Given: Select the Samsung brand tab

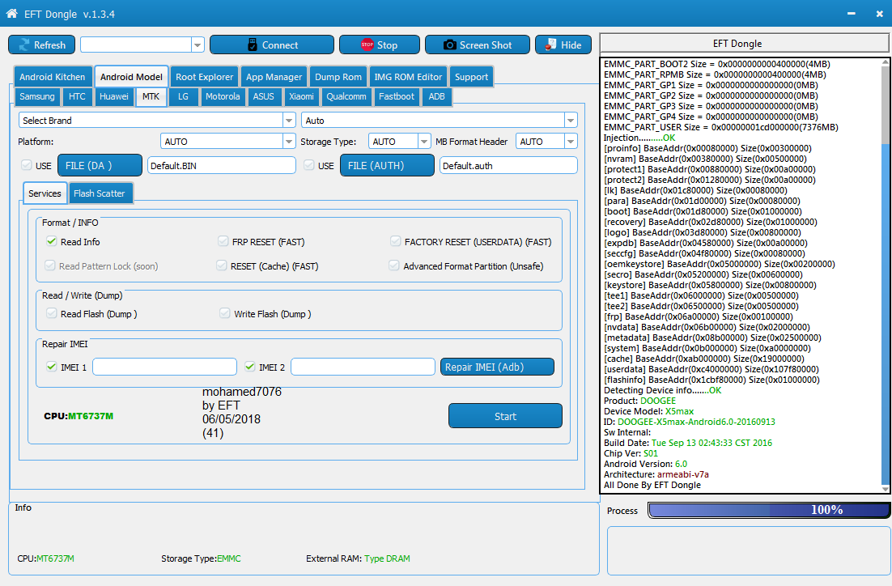Looking at the screenshot, I should (37, 96).
